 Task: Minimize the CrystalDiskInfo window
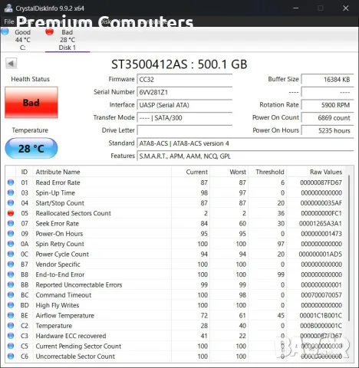296,8
